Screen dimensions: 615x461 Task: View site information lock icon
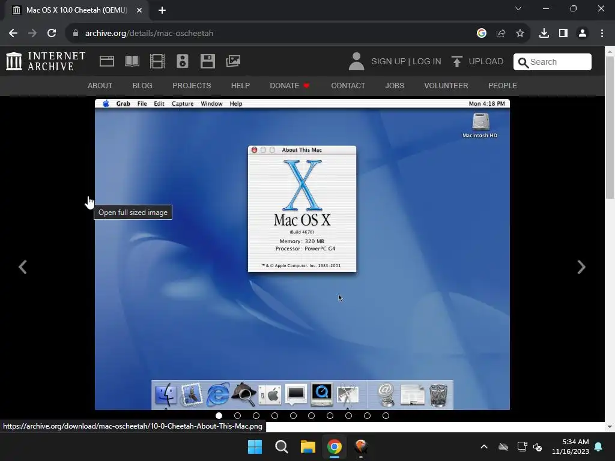pos(76,34)
